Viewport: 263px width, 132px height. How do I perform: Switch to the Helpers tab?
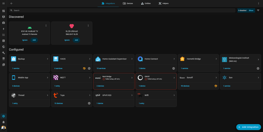tap(164, 3)
